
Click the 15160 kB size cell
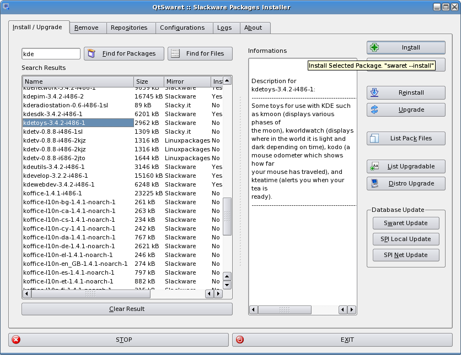click(x=148, y=176)
